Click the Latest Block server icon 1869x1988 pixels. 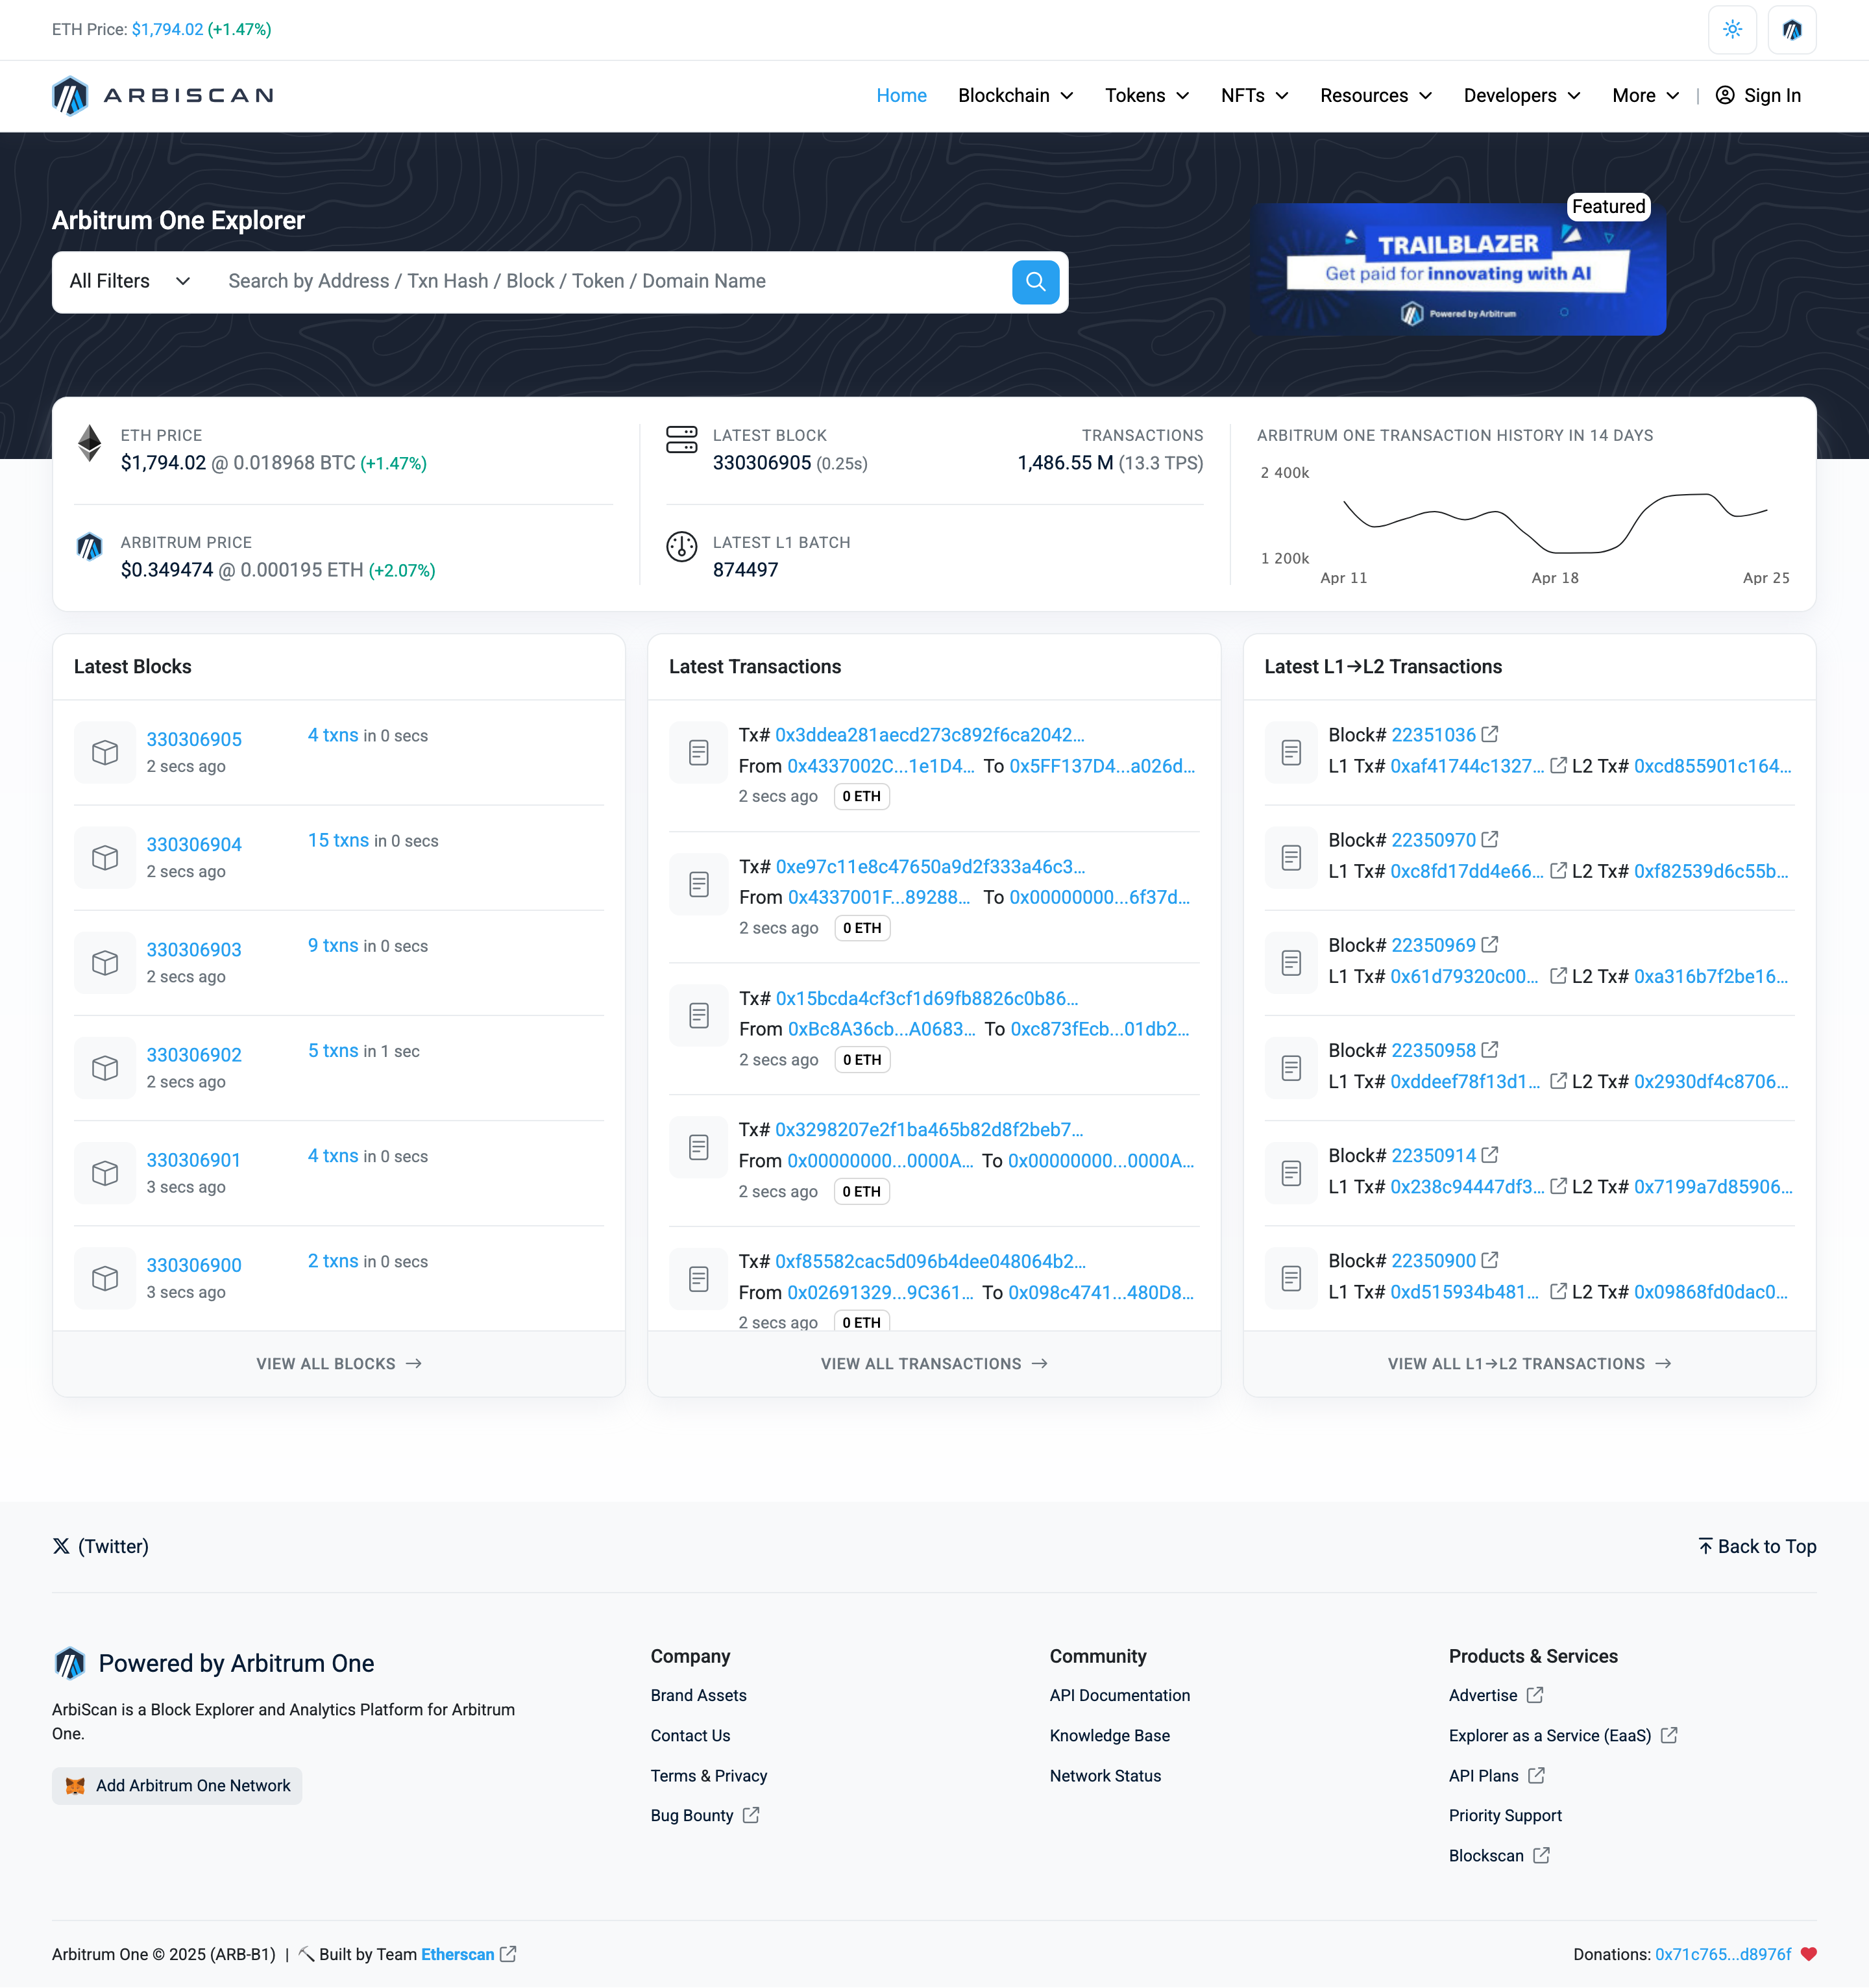tap(681, 440)
